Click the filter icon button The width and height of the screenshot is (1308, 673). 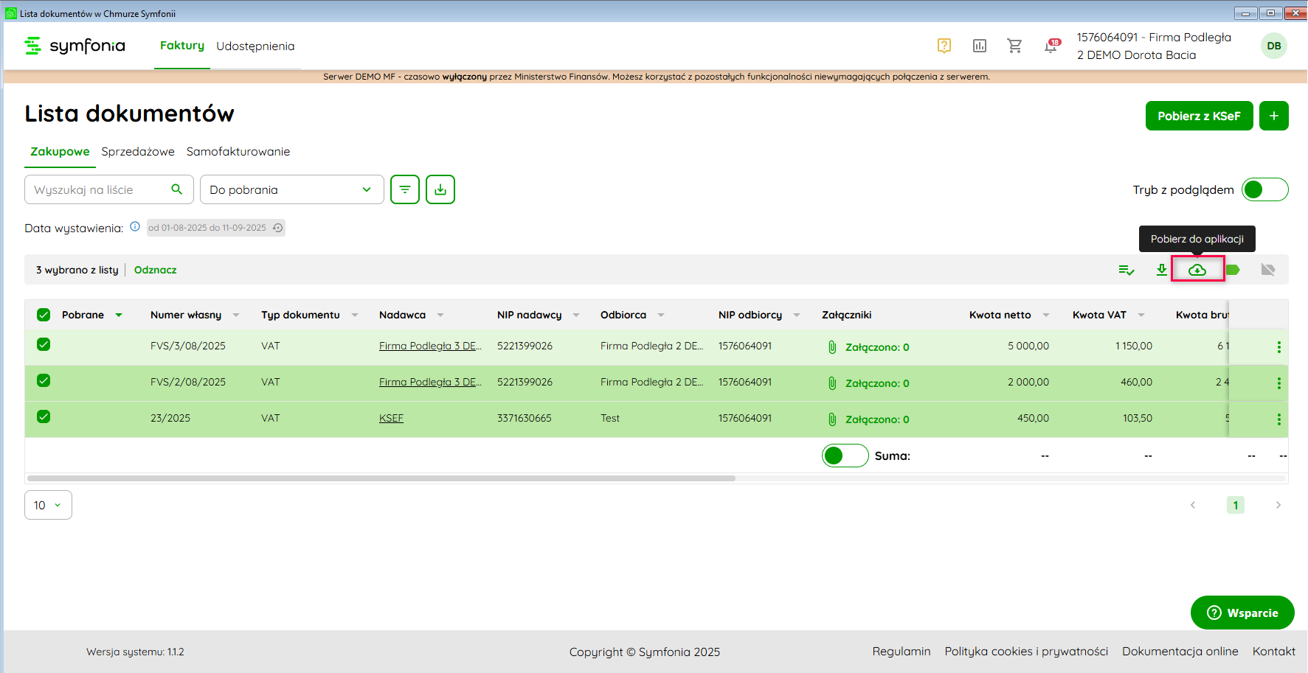point(404,189)
